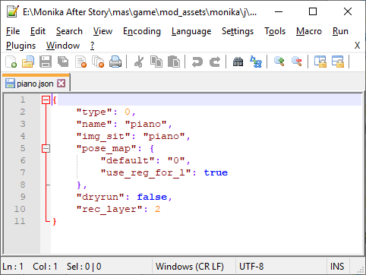Open the Replace toolbar icon
The image size is (366, 275).
click(x=256, y=62)
